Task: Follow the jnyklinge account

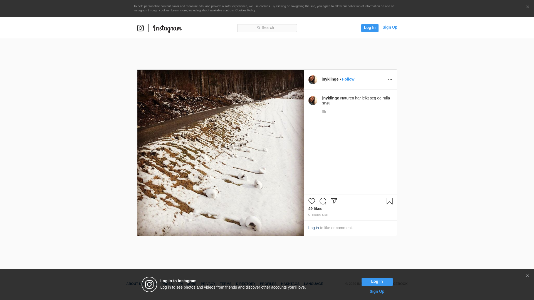Action: coord(348,79)
